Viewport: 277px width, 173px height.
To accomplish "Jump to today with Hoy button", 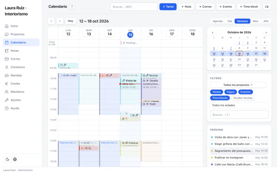I will point(71,21).
